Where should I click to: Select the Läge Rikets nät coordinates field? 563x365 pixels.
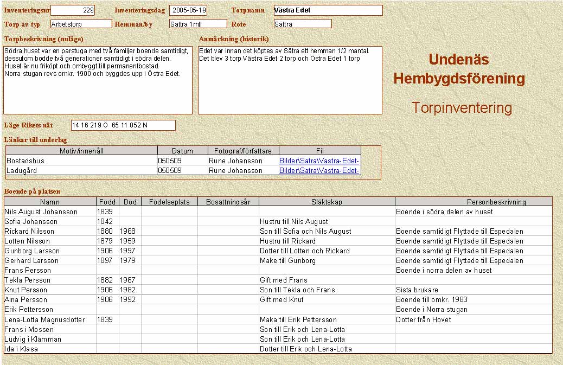(123, 125)
